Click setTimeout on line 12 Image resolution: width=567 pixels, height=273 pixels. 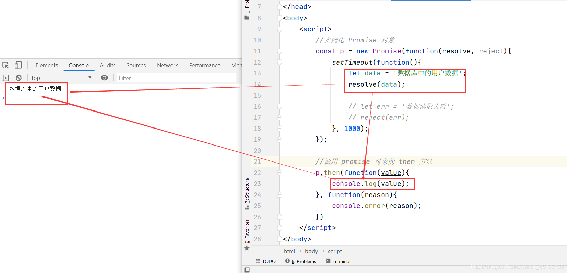click(352, 62)
